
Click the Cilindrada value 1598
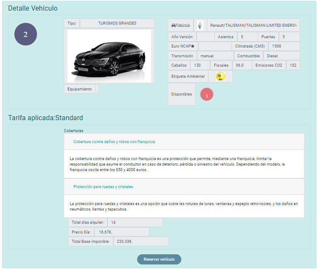click(x=284, y=46)
